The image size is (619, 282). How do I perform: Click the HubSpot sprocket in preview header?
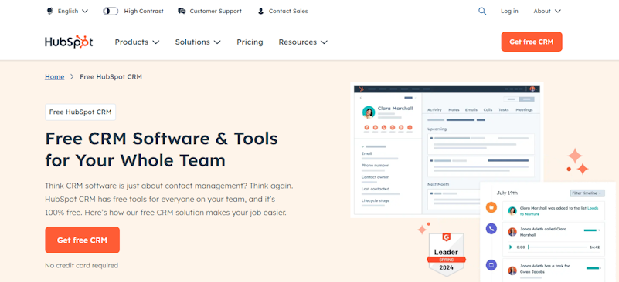[x=360, y=89]
